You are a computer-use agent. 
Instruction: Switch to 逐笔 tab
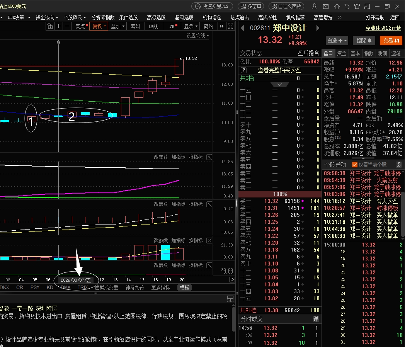396,53
